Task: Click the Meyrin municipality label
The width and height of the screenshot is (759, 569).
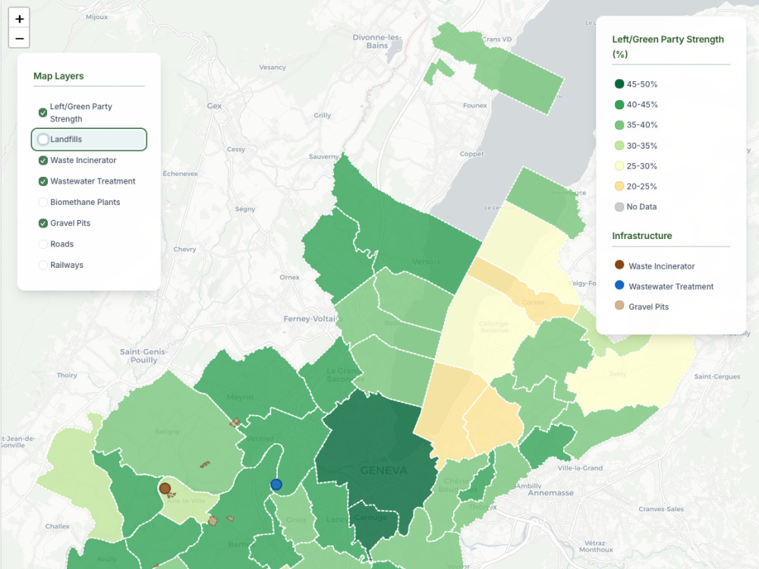Action: (240, 397)
